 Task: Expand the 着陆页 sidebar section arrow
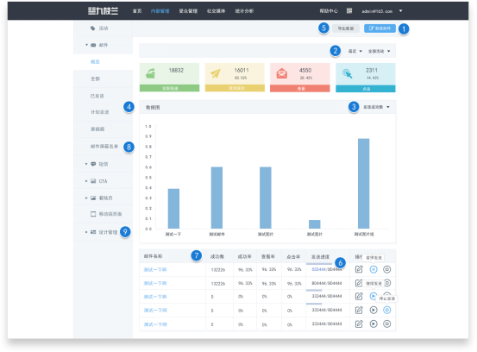[x=86, y=198]
